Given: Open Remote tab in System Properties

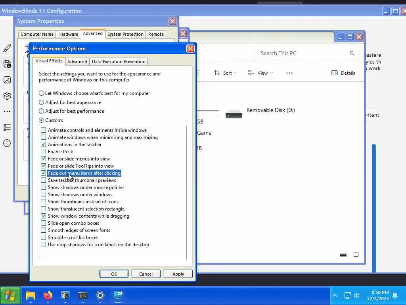Looking at the screenshot, I should [x=156, y=34].
